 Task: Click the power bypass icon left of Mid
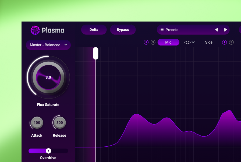[146, 42]
